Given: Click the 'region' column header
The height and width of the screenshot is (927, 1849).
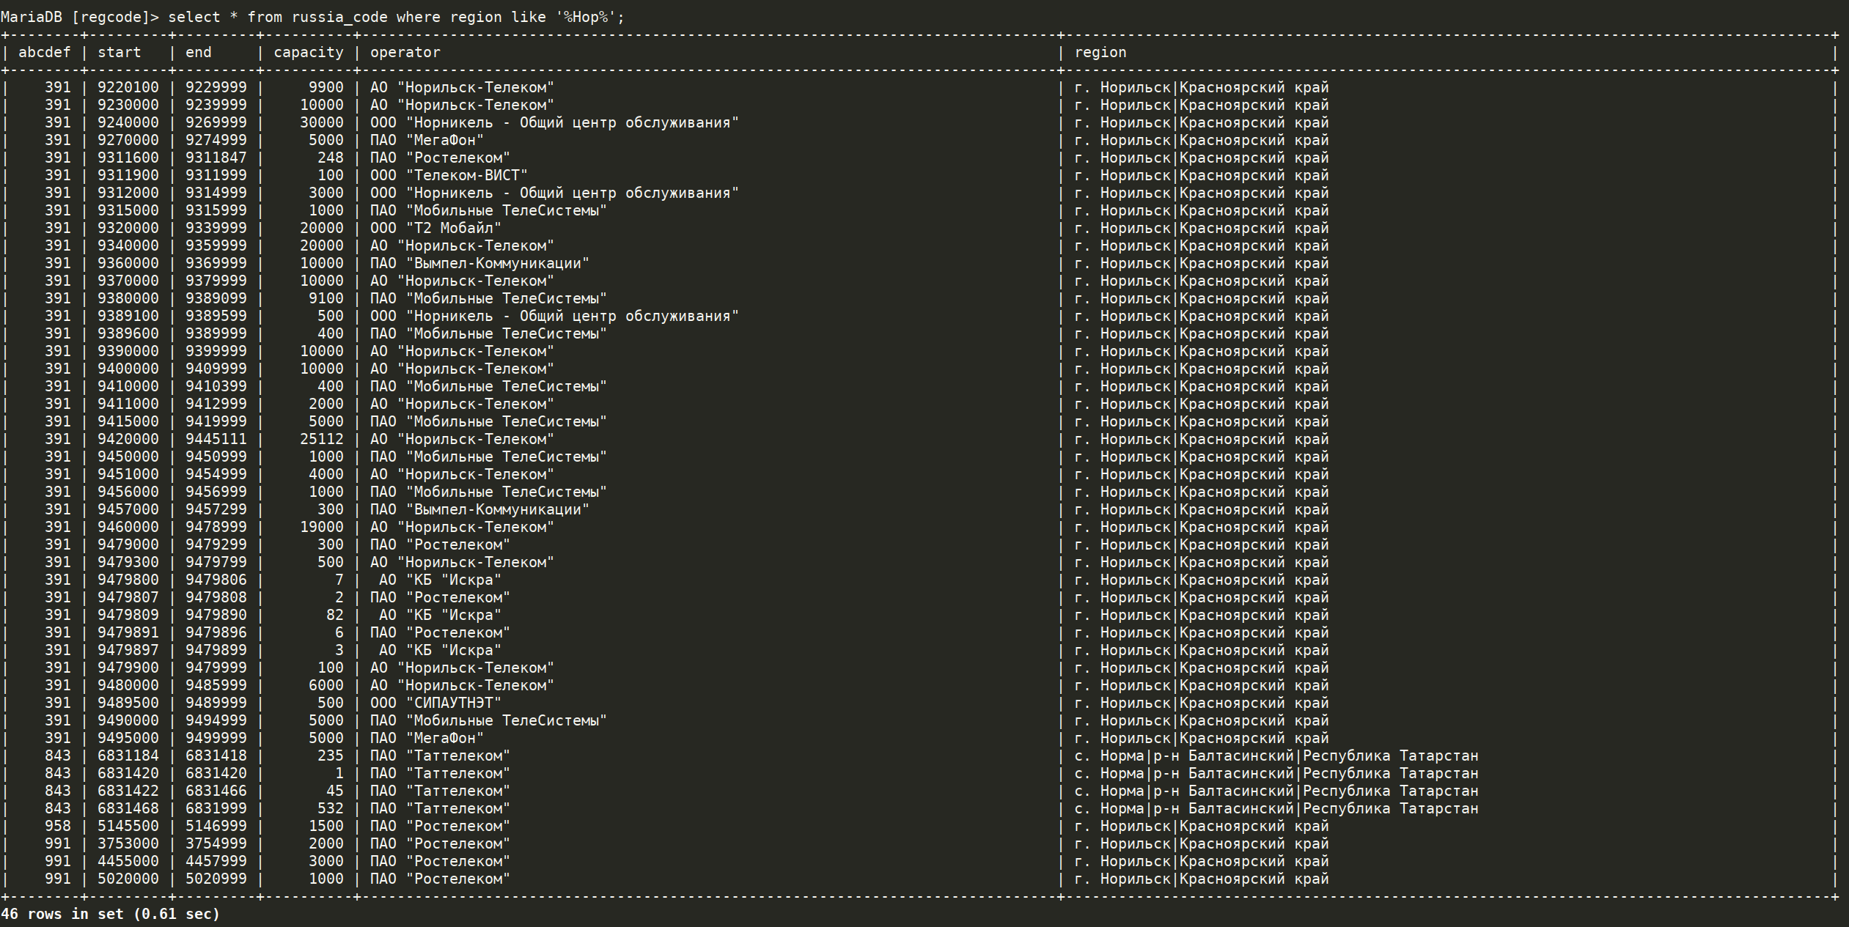Looking at the screenshot, I should (1100, 52).
